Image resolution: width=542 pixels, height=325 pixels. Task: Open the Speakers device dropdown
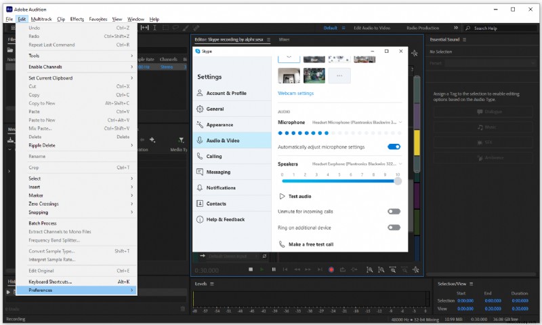[357, 164]
